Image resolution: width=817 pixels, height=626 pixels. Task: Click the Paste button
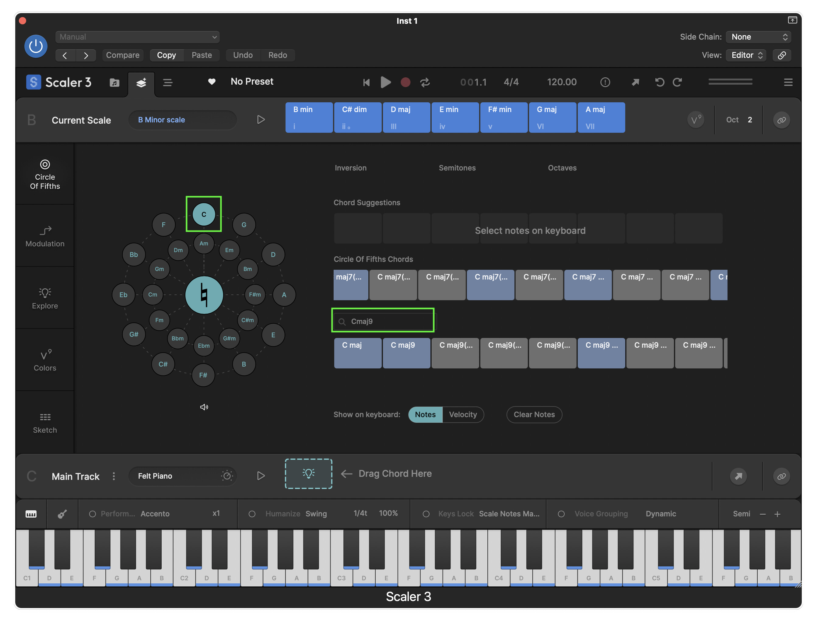point(202,55)
